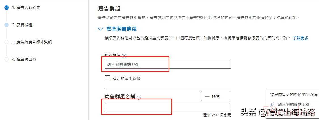Click the step circle beside 預算與出價
The height and width of the screenshot is (120, 319).
[7, 59]
